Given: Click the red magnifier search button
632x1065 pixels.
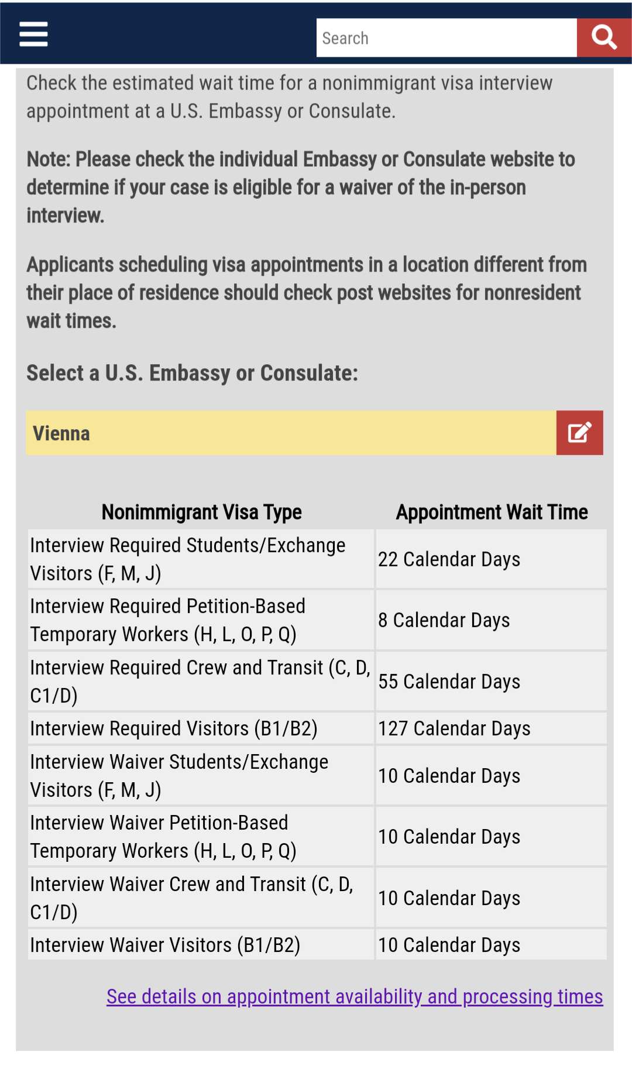Looking at the screenshot, I should coord(604,38).
